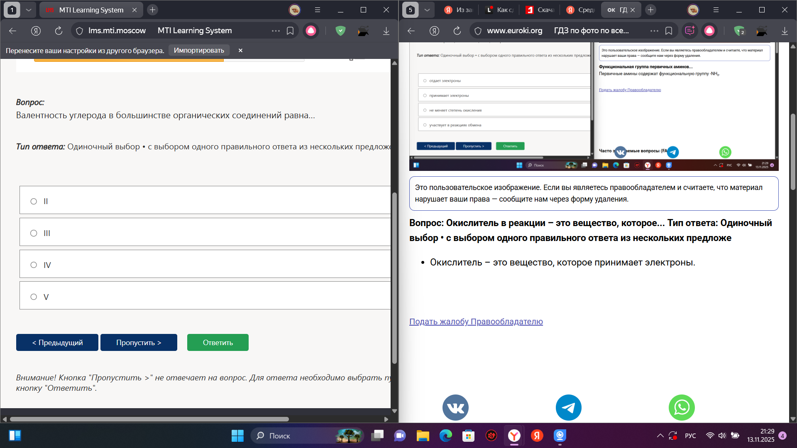Open the Alice assistant icon in left browser
The height and width of the screenshot is (448, 797).
coord(311,30)
